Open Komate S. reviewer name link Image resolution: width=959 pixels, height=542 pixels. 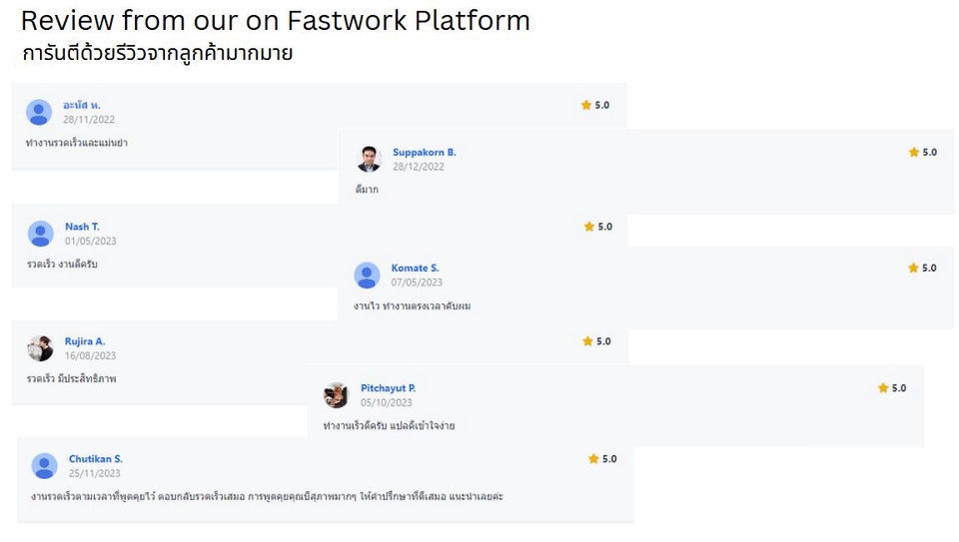pyautogui.click(x=416, y=268)
